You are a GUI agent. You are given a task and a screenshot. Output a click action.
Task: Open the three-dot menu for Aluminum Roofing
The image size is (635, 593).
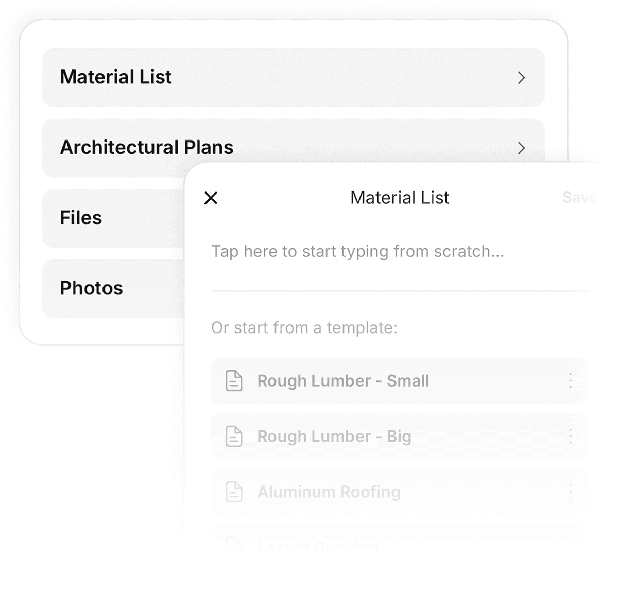coord(570,492)
